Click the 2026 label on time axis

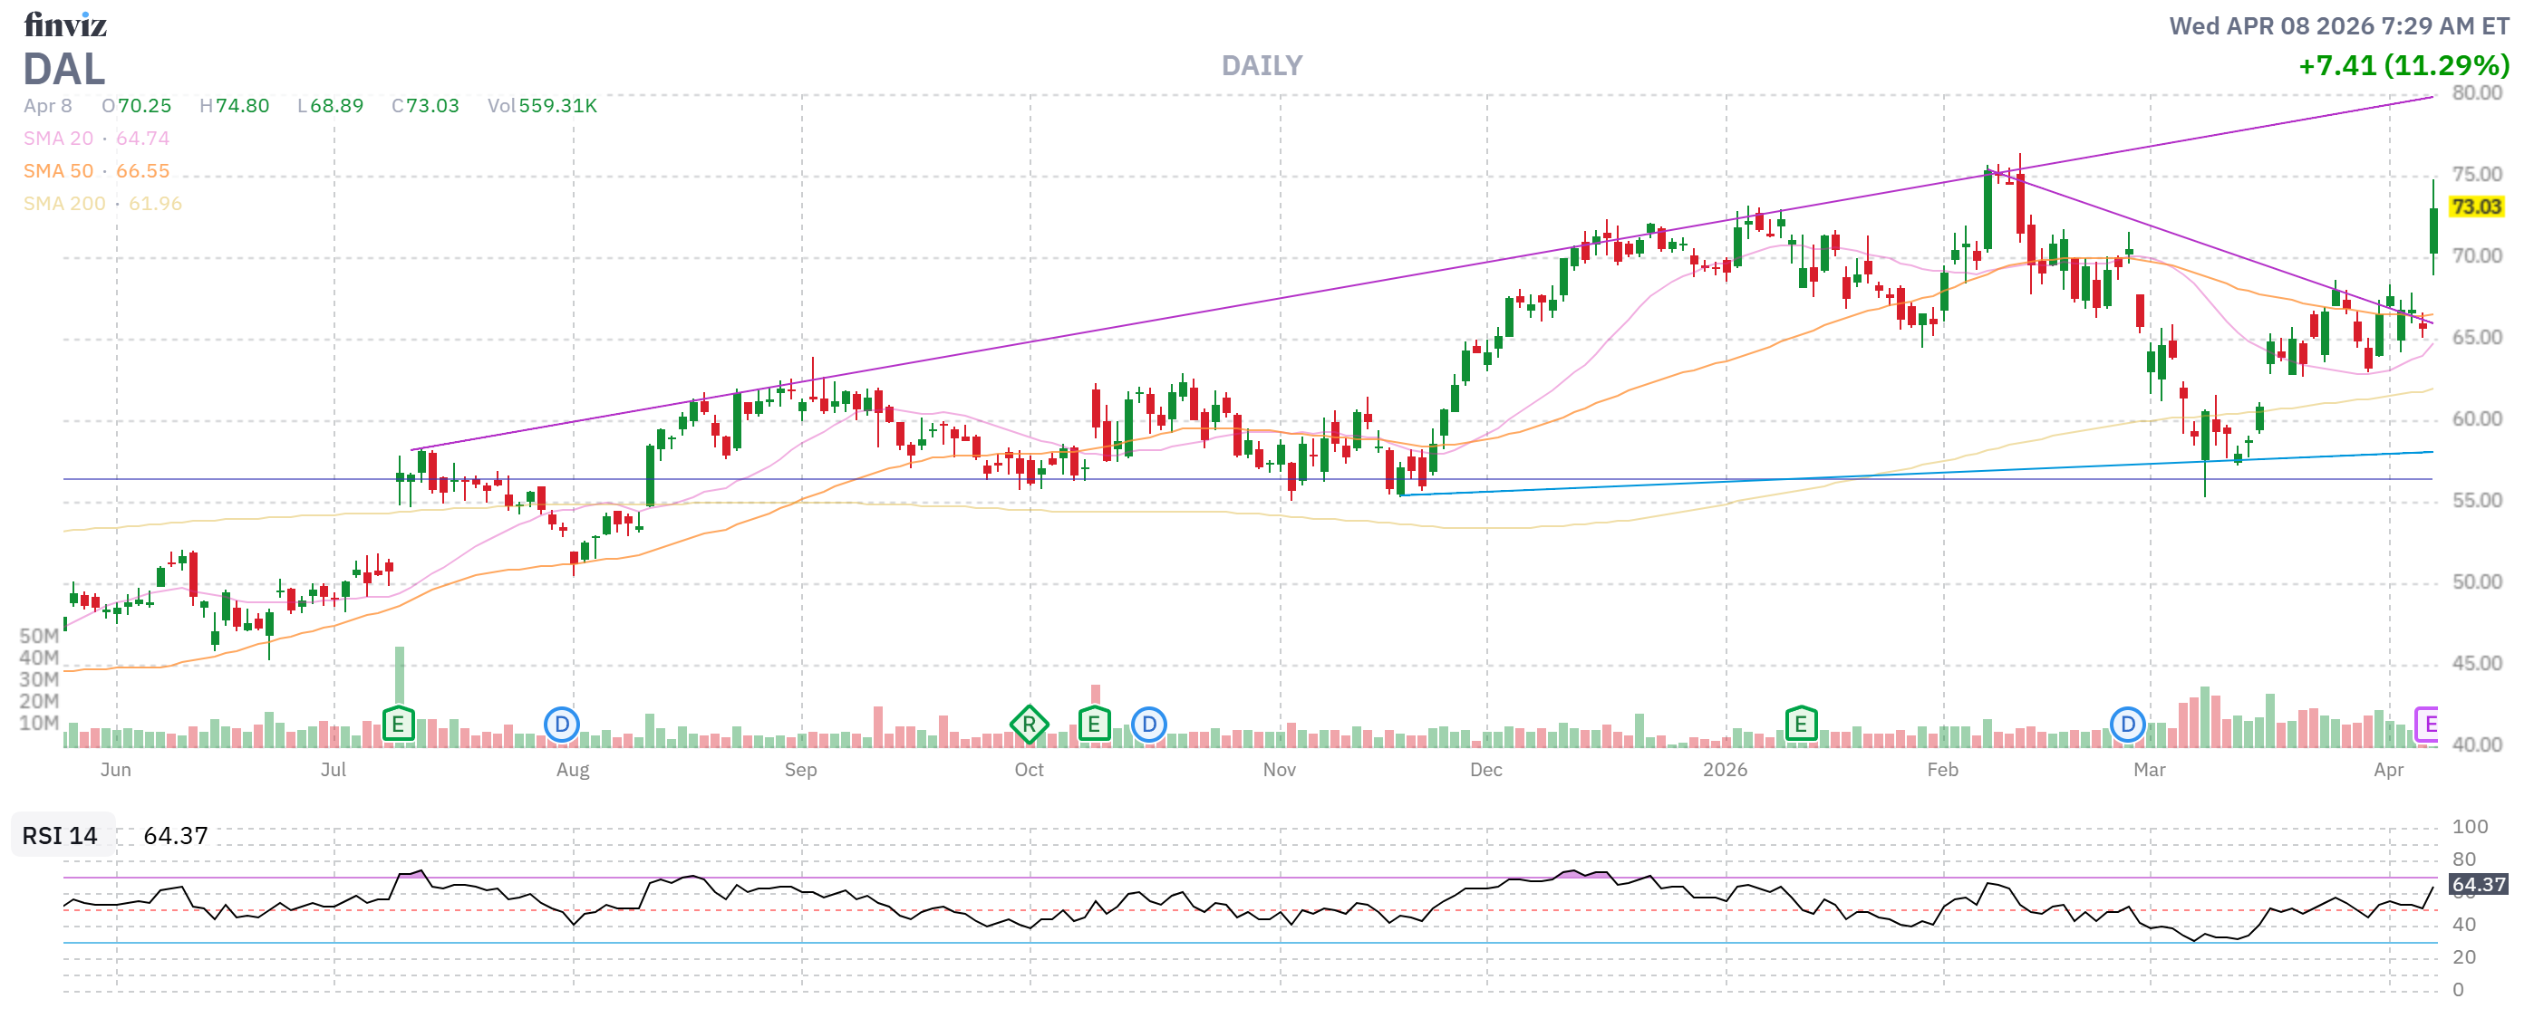tap(1725, 770)
